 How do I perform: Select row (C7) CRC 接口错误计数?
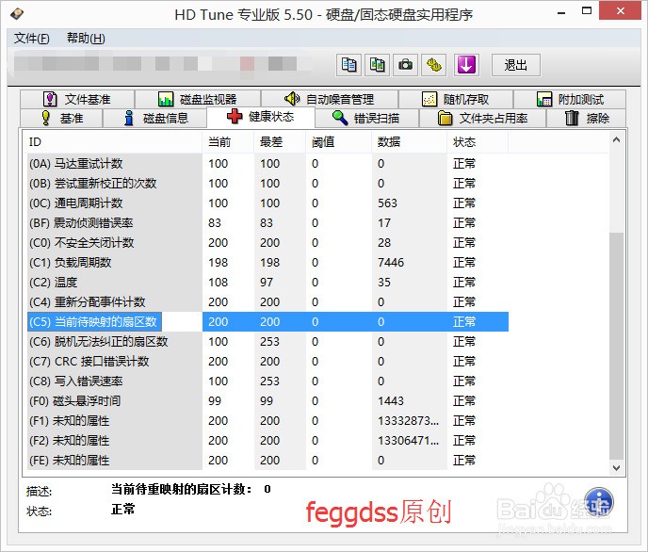point(267,362)
